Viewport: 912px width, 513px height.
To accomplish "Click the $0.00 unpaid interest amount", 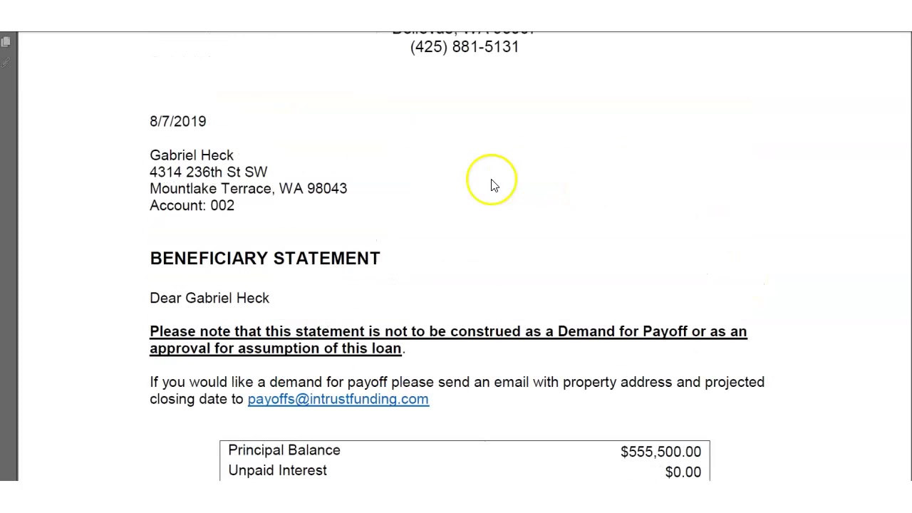I will pyautogui.click(x=683, y=472).
